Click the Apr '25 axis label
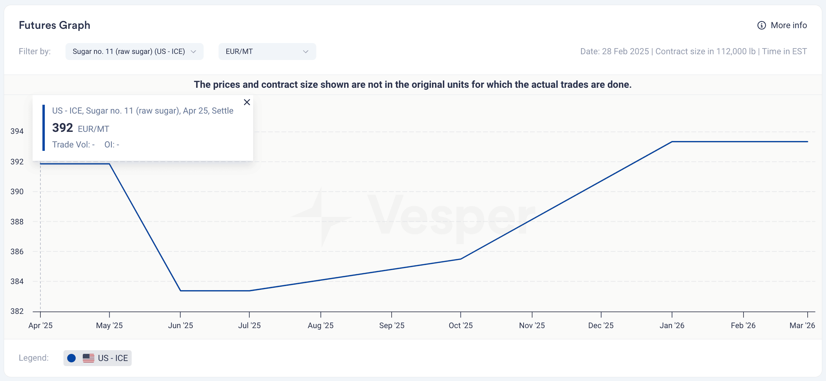Screen dimensions: 826x381 pyautogui.click(x=40, y=325)
